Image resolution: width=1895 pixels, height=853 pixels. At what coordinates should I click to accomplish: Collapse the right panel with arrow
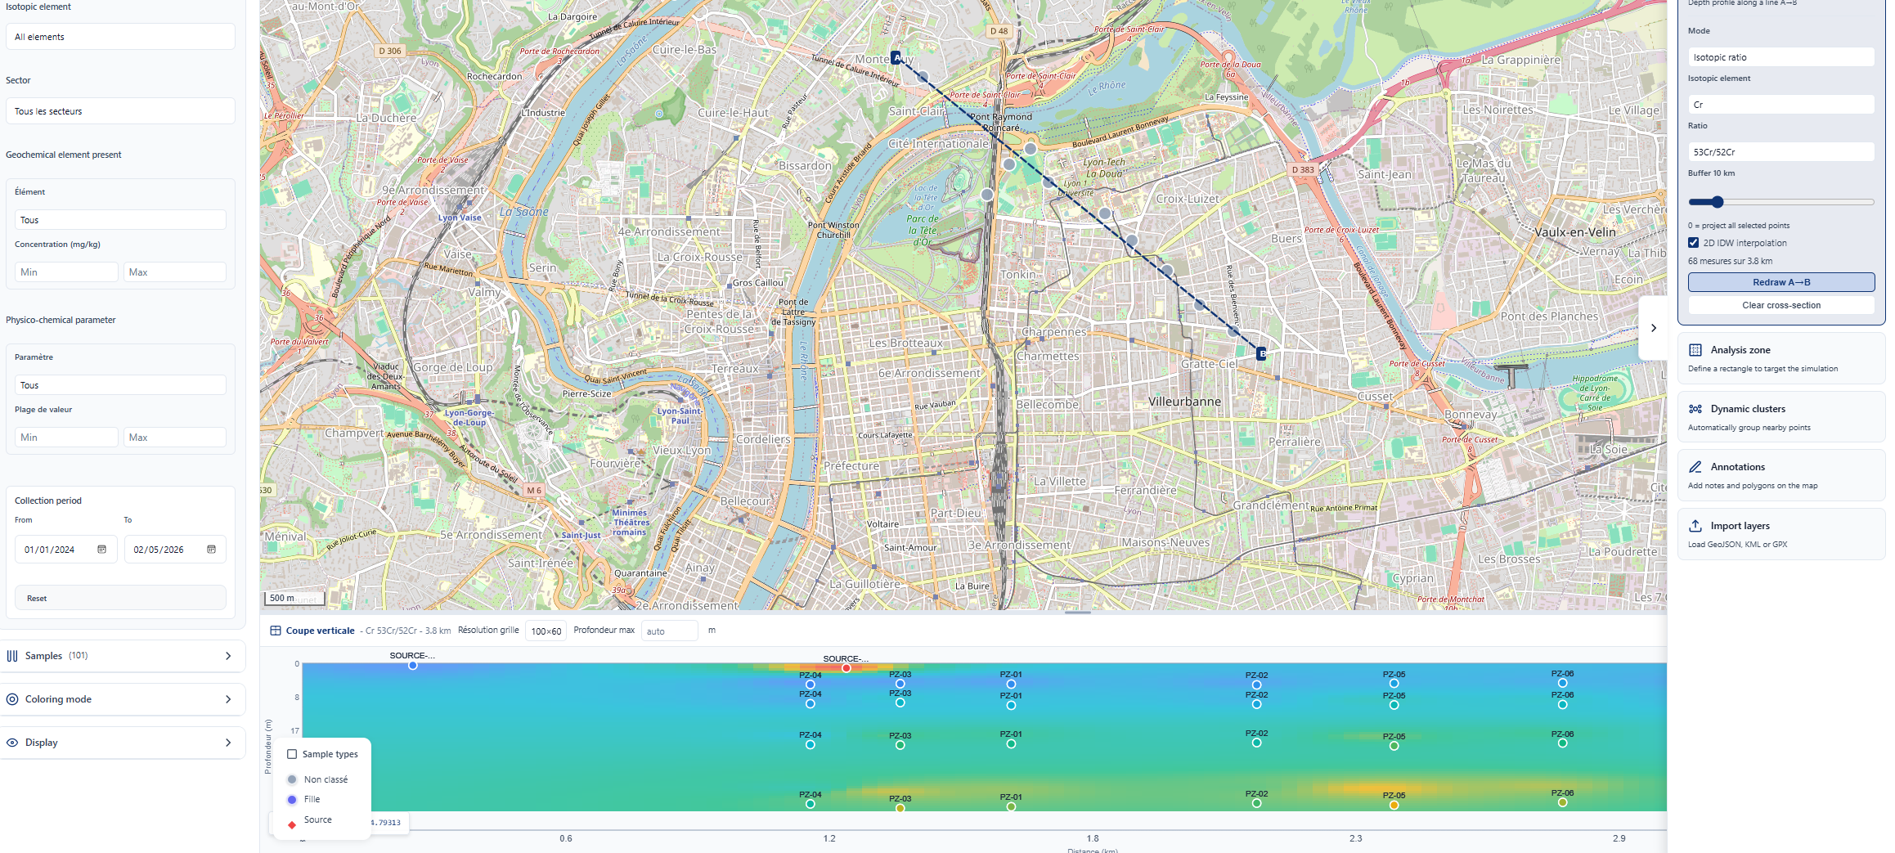[x=1653, y=328]
